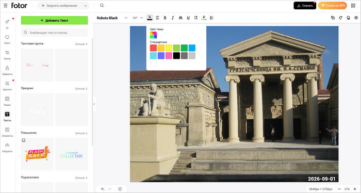Open the search magnifier in top bar
This screenshot has height=193, width=361.
tap(102, 6)
